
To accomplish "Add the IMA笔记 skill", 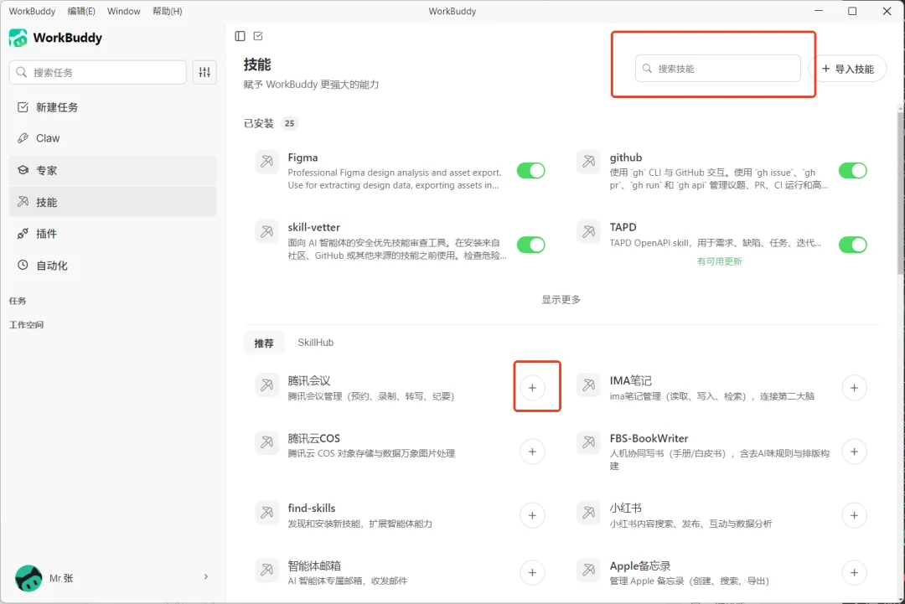I will [x=854, y=388].
